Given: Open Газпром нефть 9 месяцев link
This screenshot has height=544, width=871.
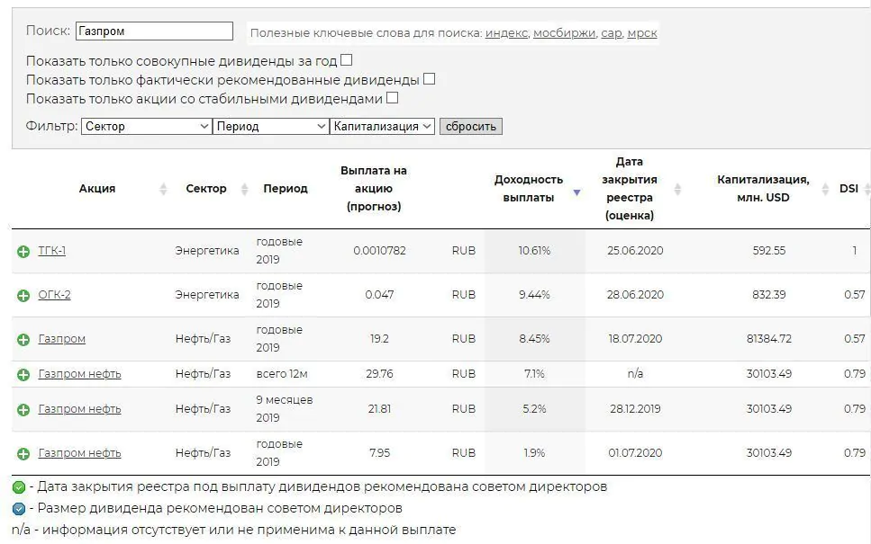Looking at the screenshot, I should click(x=79, y=409).
